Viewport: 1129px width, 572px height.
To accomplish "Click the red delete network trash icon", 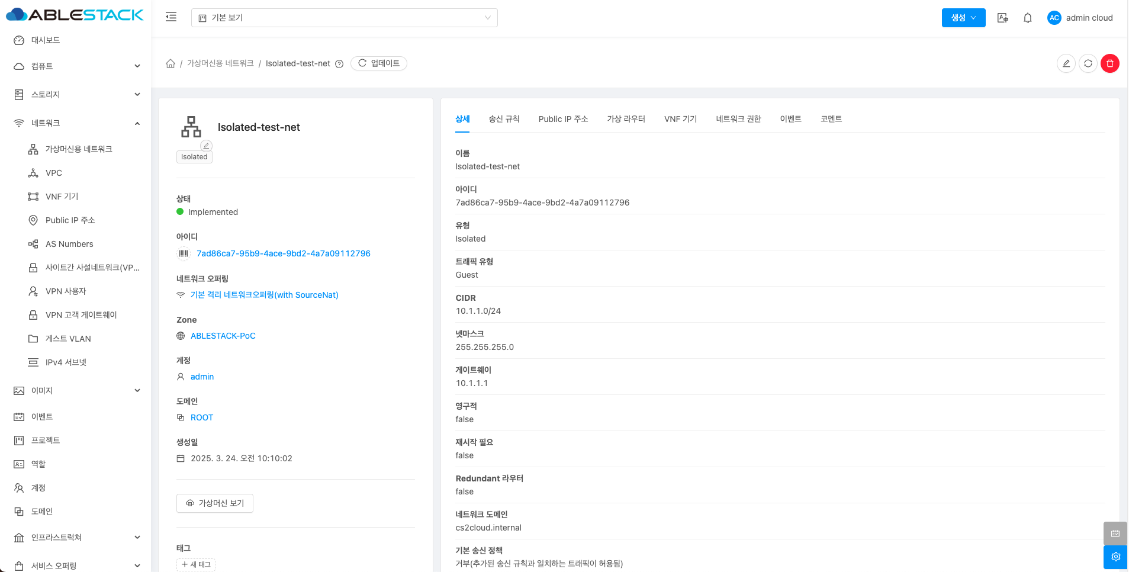I will 1109,63.
